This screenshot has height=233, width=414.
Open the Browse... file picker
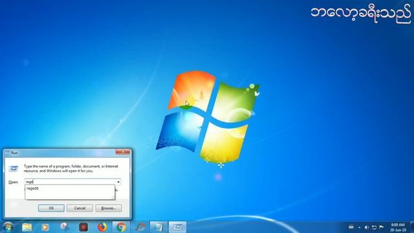tap(109, 208)
